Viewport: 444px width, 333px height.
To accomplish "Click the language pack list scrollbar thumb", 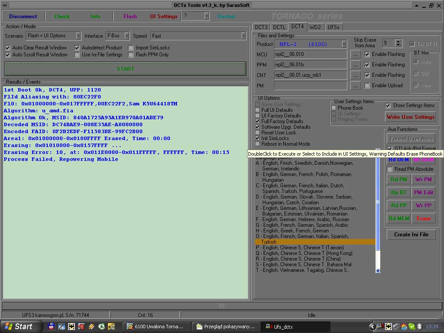I will click(378, 202).
